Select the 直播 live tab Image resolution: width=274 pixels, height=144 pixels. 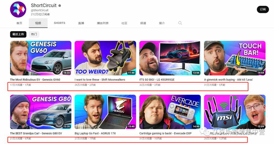[x=81, y=23]
